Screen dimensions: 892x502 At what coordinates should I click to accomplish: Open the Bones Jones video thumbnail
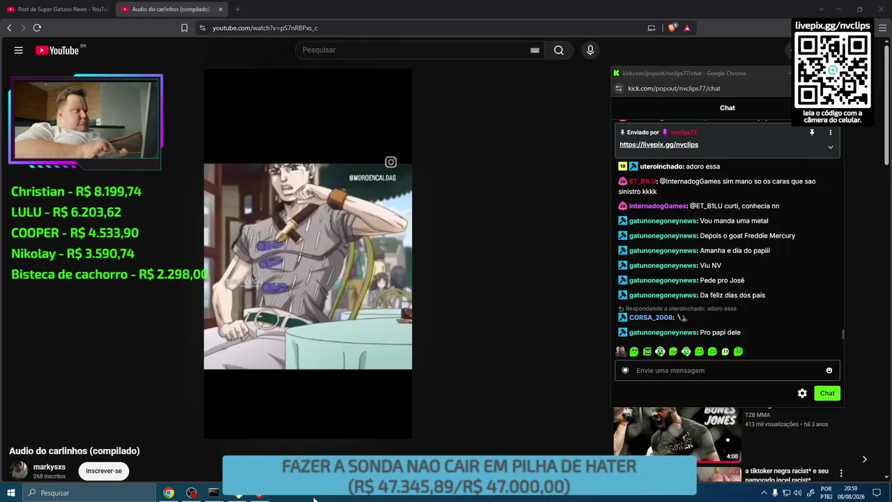pos(677,434)
